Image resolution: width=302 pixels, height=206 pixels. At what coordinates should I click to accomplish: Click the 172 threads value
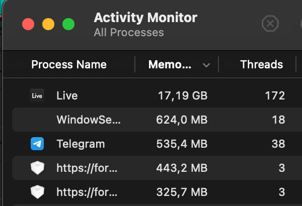coord(275,95)
